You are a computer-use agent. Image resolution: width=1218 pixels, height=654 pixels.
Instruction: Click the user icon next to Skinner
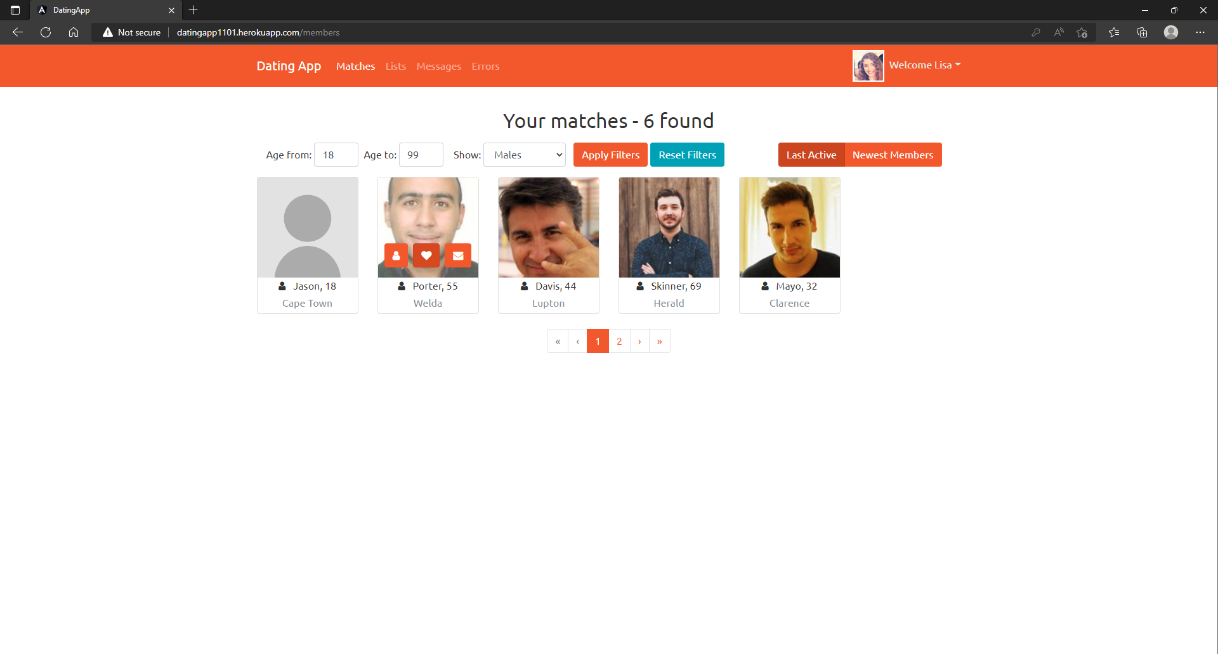click(639, 286)
